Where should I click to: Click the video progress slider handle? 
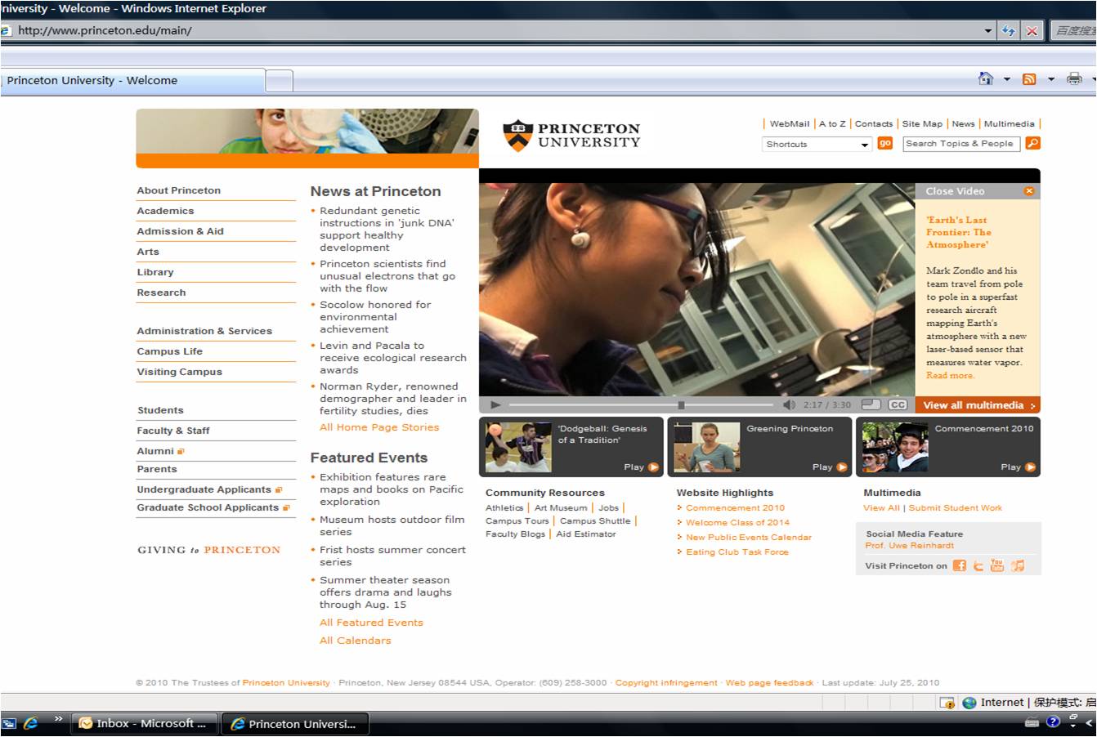pyautogui.click(x=681, y=404)
